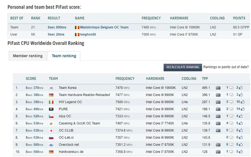Click comment bubble icon for PURE

click(231, 109)
